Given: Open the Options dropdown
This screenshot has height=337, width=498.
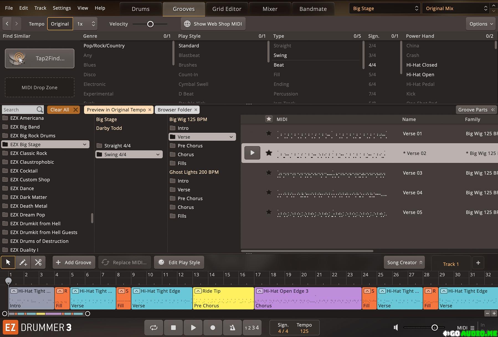Looking at the screenshot, I should pyautogui.click(x=481, y=24).
